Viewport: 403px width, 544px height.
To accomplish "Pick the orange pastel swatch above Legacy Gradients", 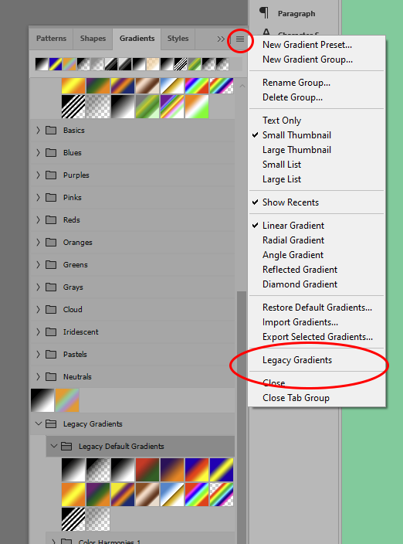I will coord(67,400).
